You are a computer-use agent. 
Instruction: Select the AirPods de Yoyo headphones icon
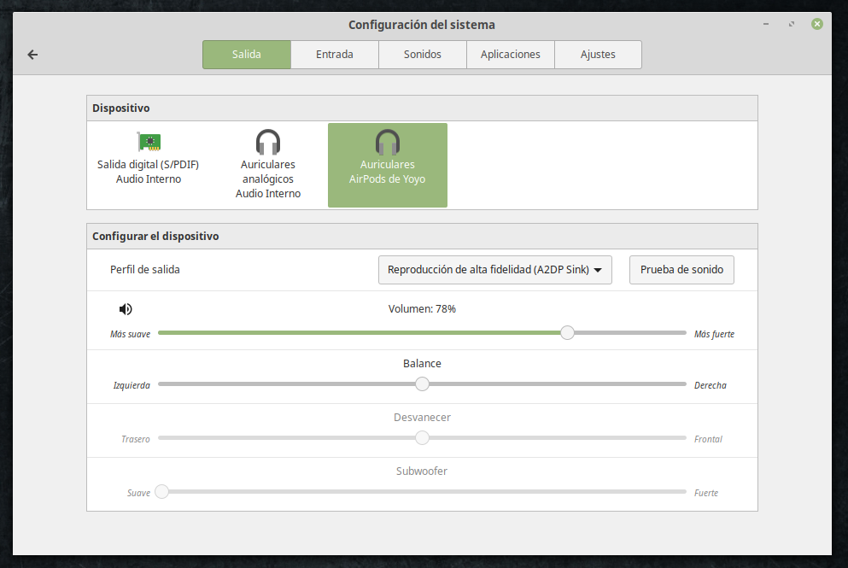point(388,142)
